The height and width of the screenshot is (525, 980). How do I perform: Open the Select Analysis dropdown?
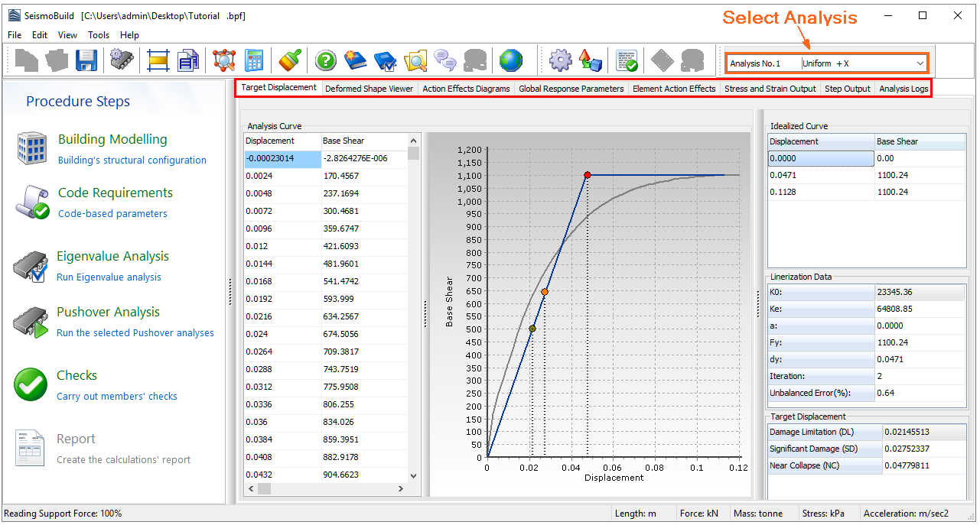[x=920, y=63]
